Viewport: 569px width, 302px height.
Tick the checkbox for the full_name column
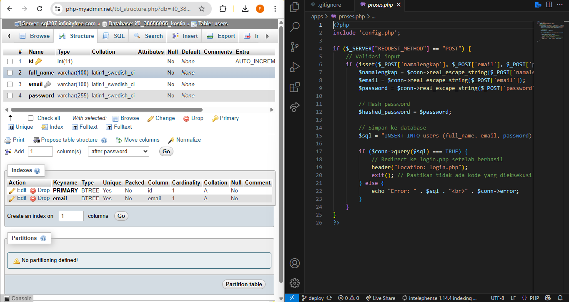tap(10, 72)
